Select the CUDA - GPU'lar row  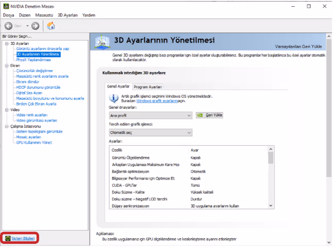pyautogui.click(x=189, y=185)
